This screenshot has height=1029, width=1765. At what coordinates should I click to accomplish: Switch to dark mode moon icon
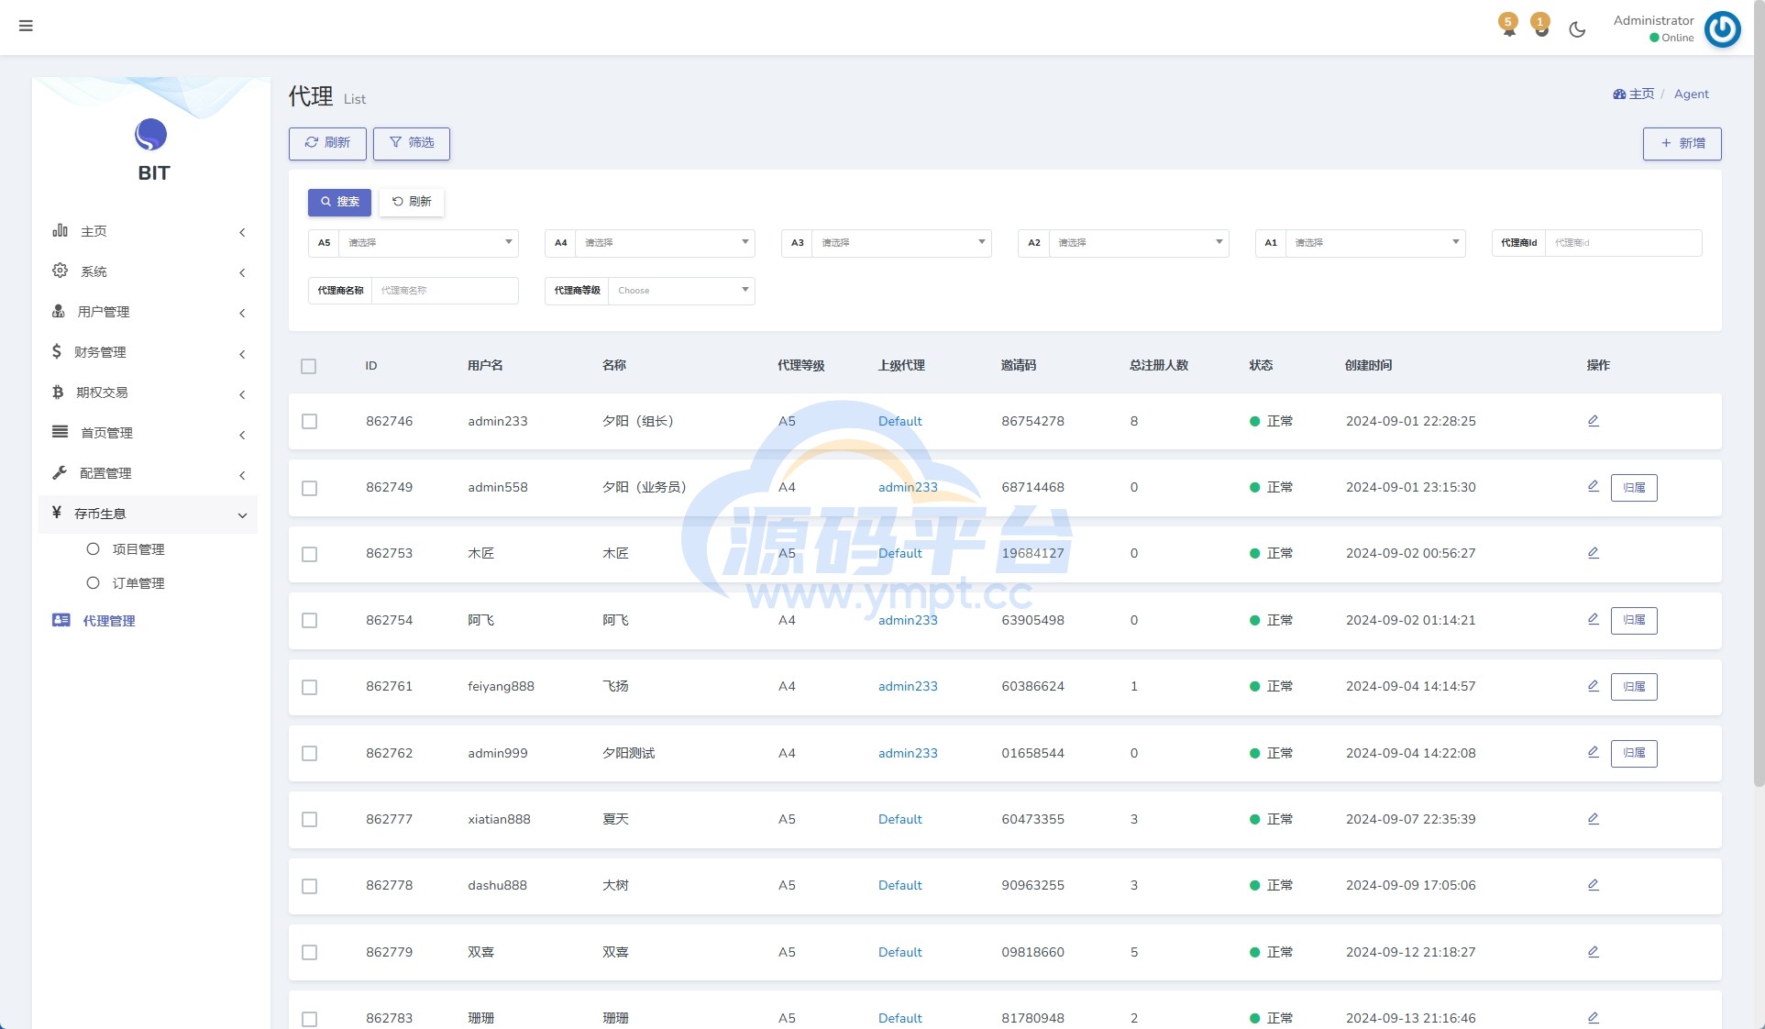point(1577,29)
